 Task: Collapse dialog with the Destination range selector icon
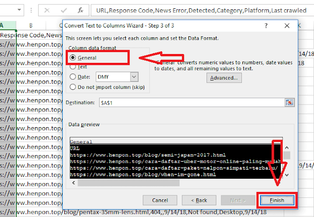(x=289, y=103)
